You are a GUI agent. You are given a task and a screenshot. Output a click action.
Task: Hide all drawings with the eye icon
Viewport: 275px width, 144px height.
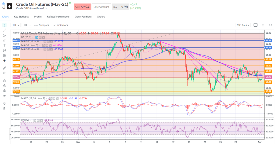[x=4, y=96]
